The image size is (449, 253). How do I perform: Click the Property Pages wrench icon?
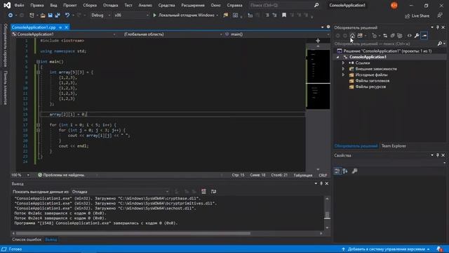point(354,171)
